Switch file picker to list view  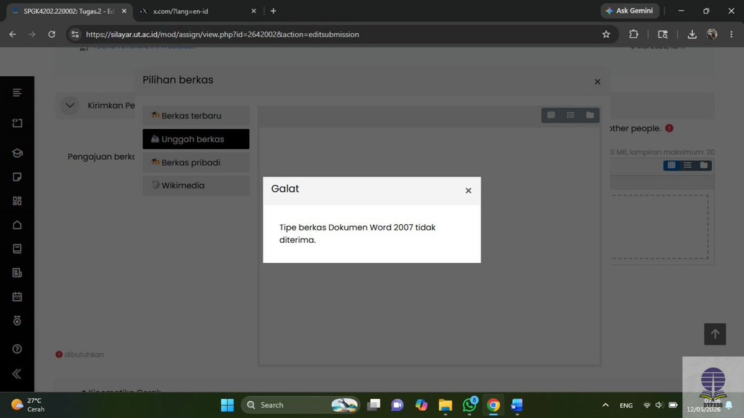570,115
